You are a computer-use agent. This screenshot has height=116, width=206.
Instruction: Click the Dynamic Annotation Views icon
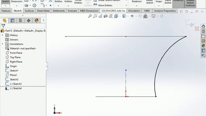pyautogui.click(x=111, y=16)
